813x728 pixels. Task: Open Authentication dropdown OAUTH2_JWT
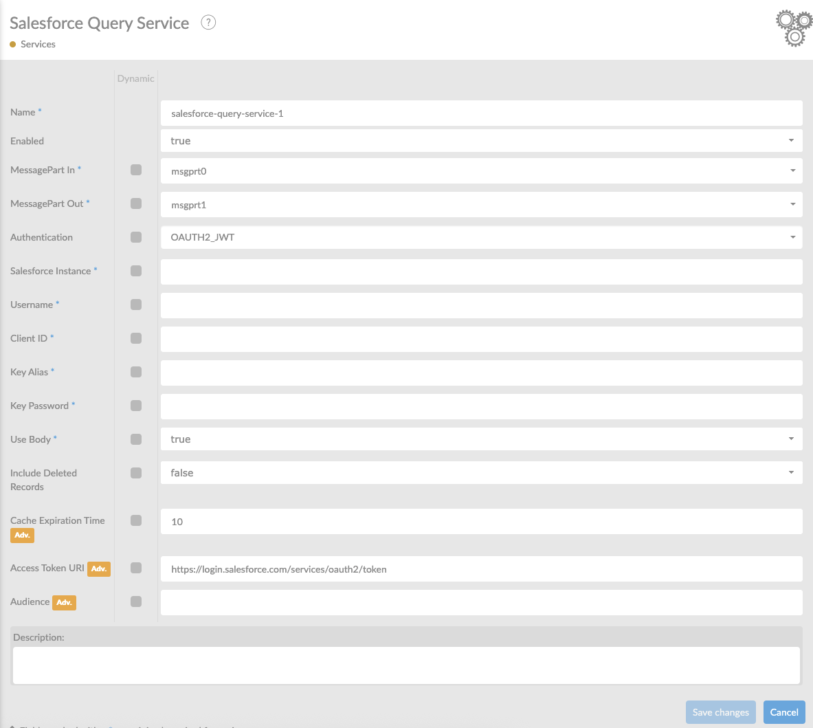click(x=481, y=237)
